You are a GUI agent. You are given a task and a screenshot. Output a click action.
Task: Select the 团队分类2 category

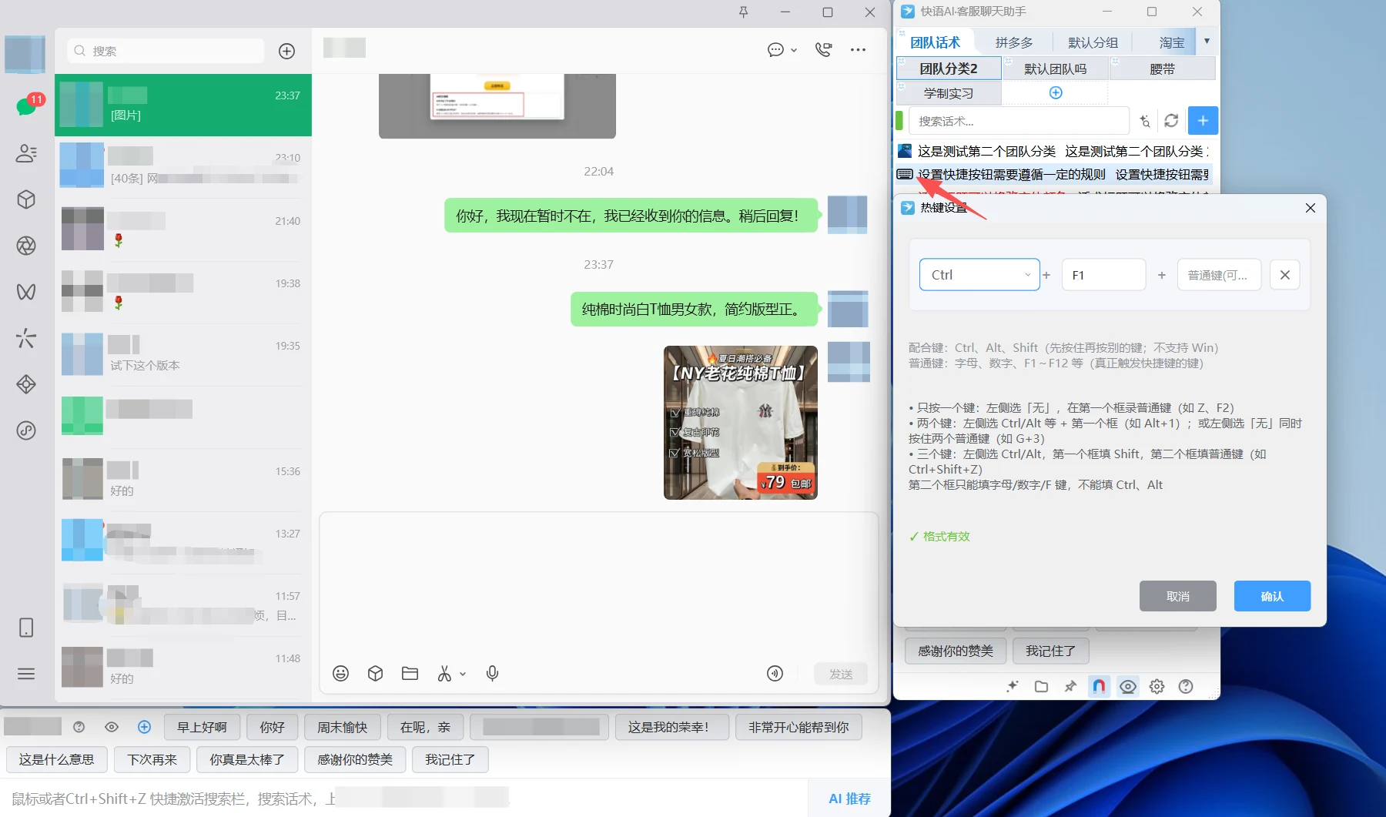pyautogui.click(x=949, y=69)
